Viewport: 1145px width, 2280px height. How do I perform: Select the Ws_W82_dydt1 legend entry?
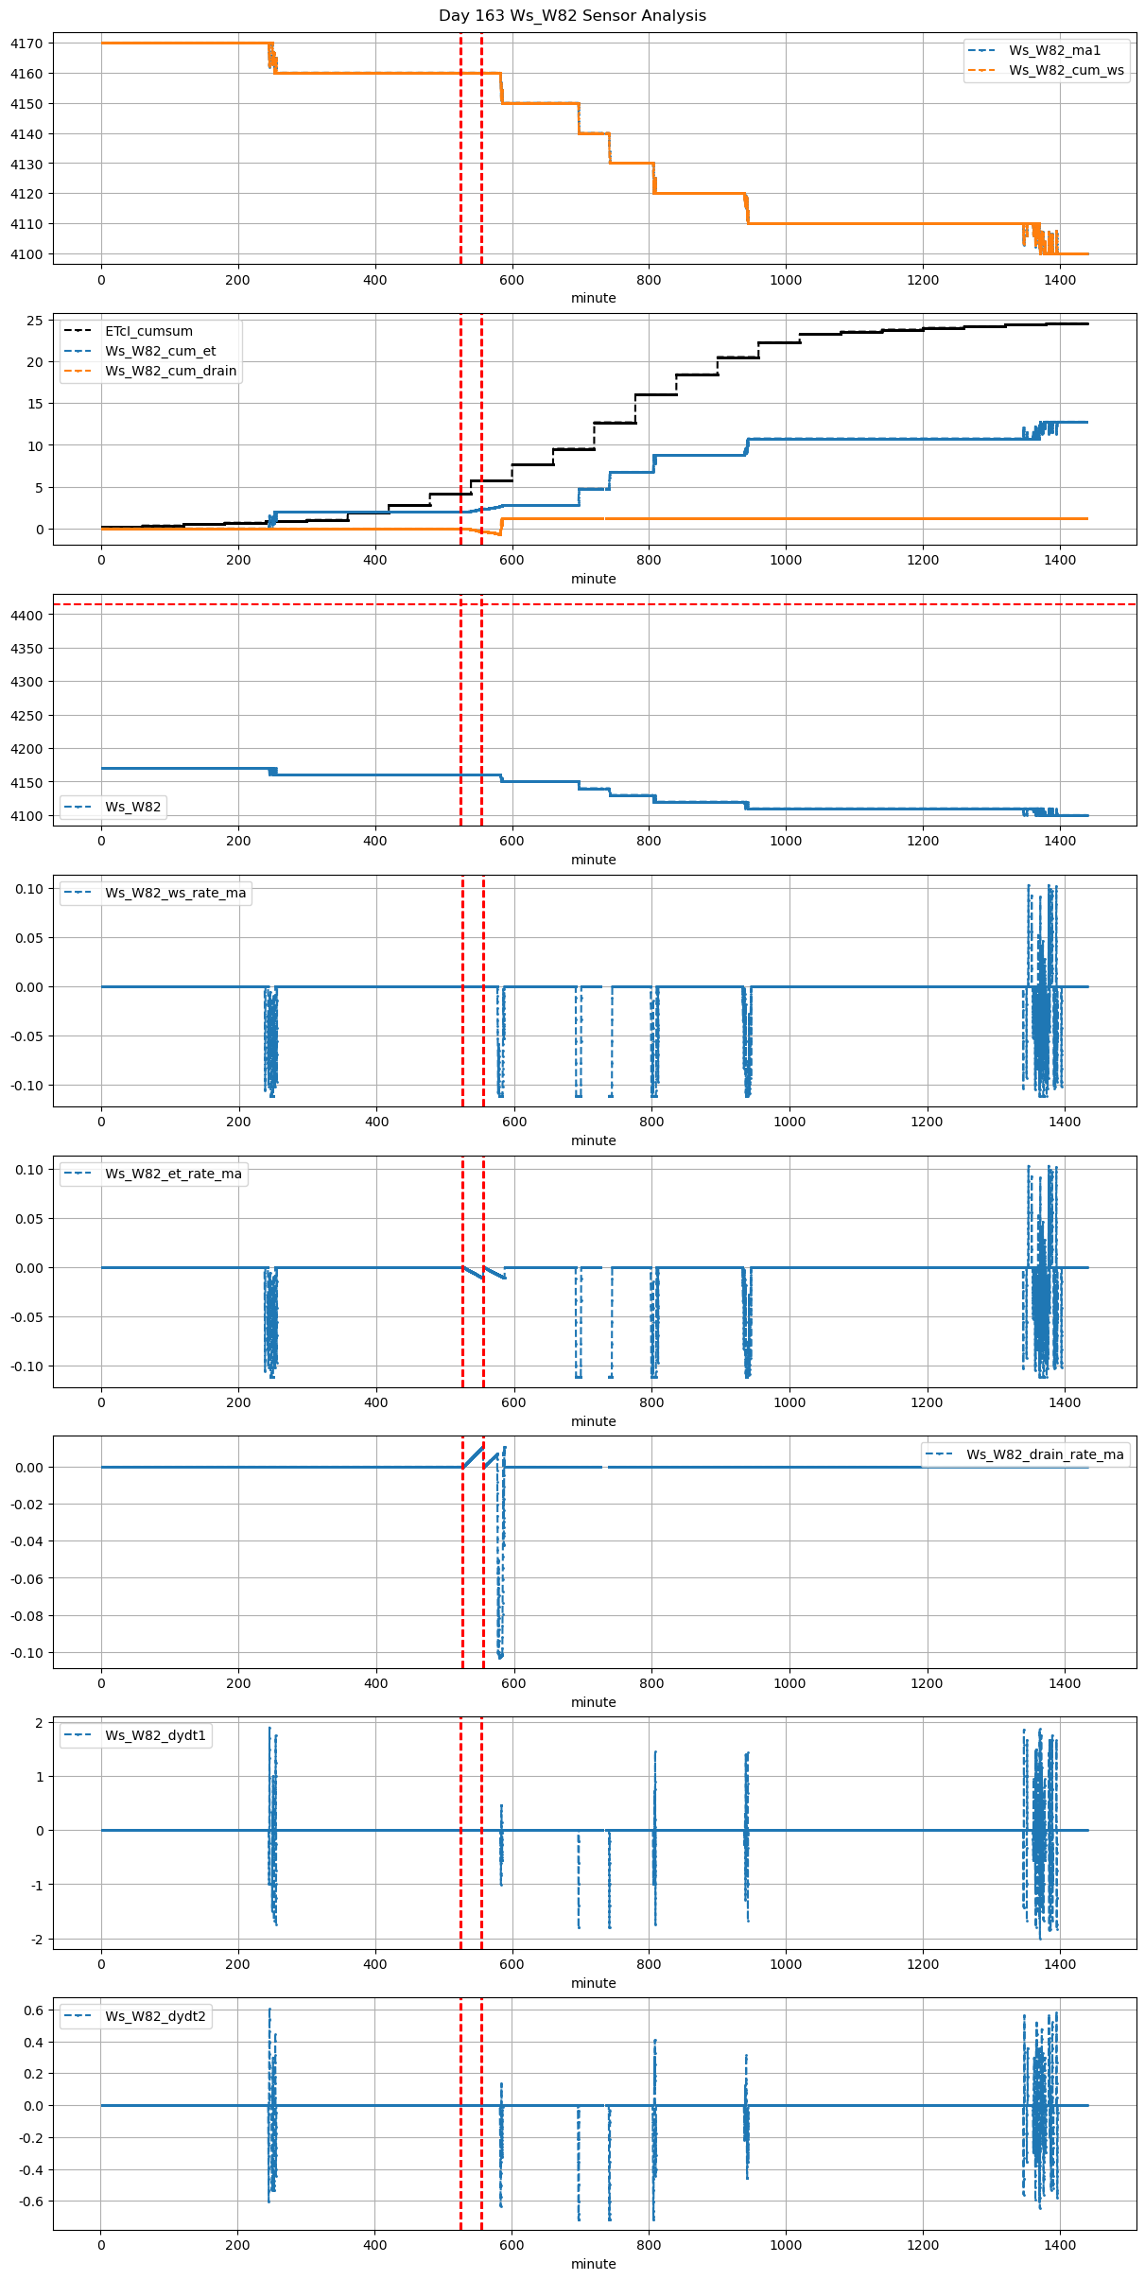tap(155, 1735)
